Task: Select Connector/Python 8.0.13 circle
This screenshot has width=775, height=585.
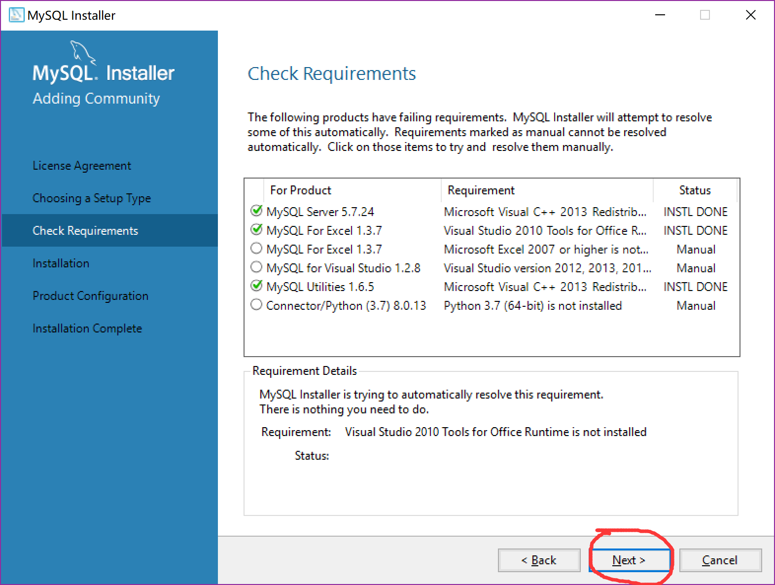Action: tap(256, 304)
